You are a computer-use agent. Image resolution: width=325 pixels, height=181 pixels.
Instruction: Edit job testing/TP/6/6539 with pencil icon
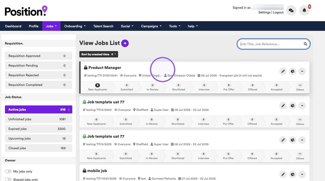283,140
